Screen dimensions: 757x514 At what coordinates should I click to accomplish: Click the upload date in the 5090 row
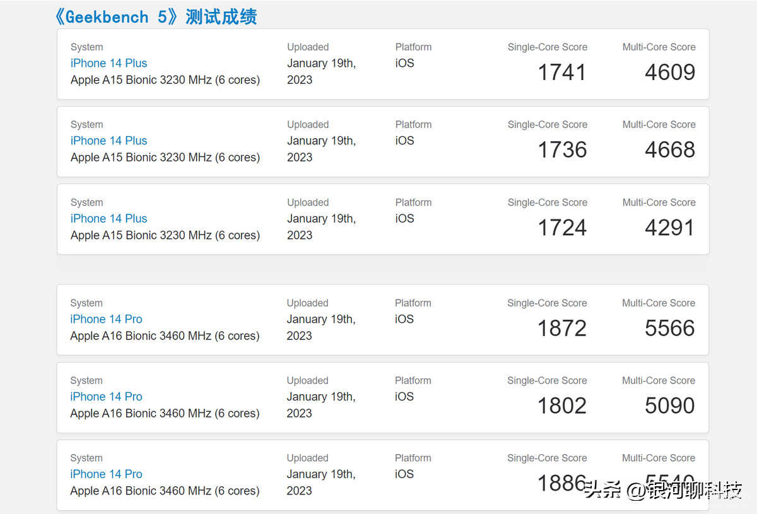tap(321, 405)
